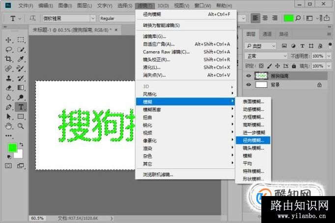Select the Gradient tool

point(21,88)
